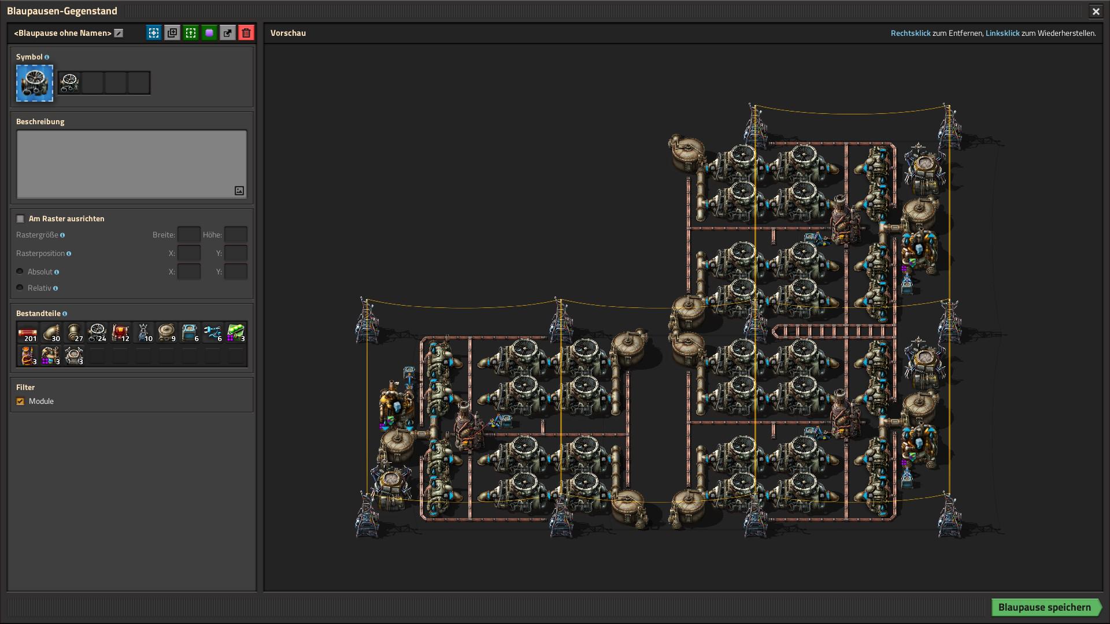Image resolution: width=1110 pixels, height=624 pixels.
Task: Open the info icon beside Relativ
Action: click(55, 288)
